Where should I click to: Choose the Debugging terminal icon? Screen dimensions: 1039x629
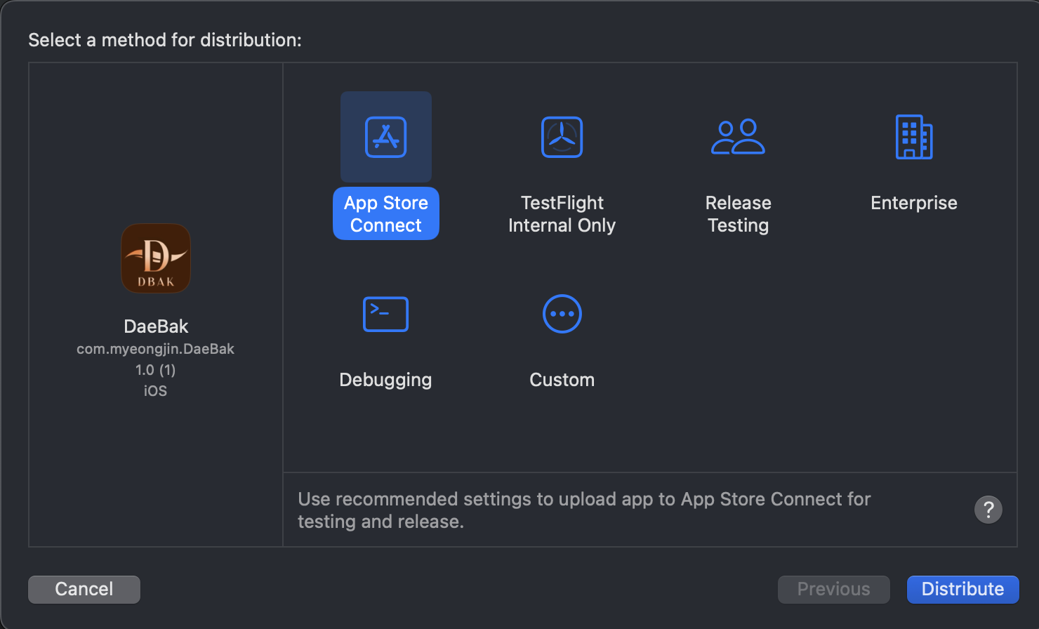[x=385, y=314]
